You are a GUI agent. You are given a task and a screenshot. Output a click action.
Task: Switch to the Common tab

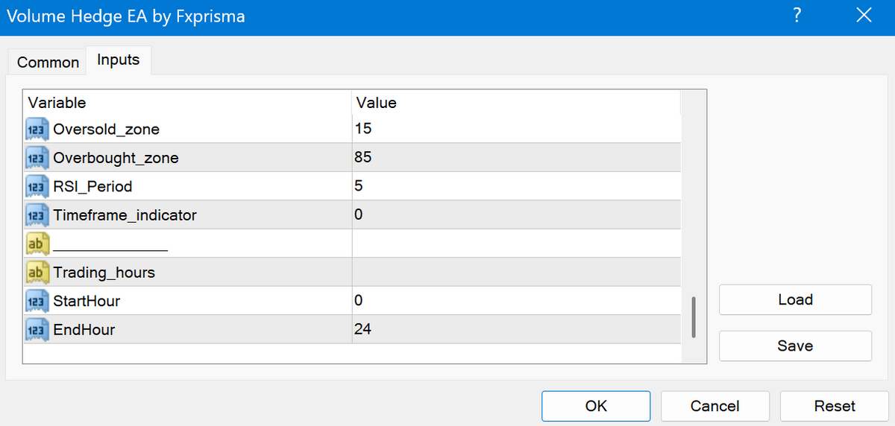(x=48, y=63)
